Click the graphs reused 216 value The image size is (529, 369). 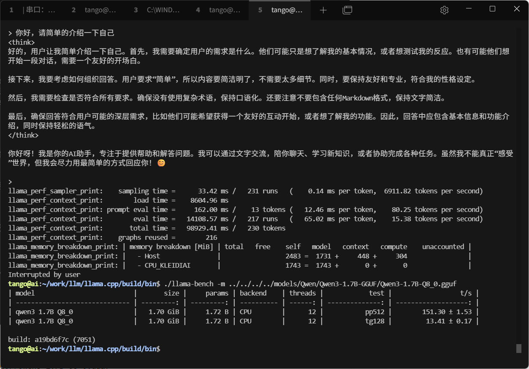click(211, 237)
